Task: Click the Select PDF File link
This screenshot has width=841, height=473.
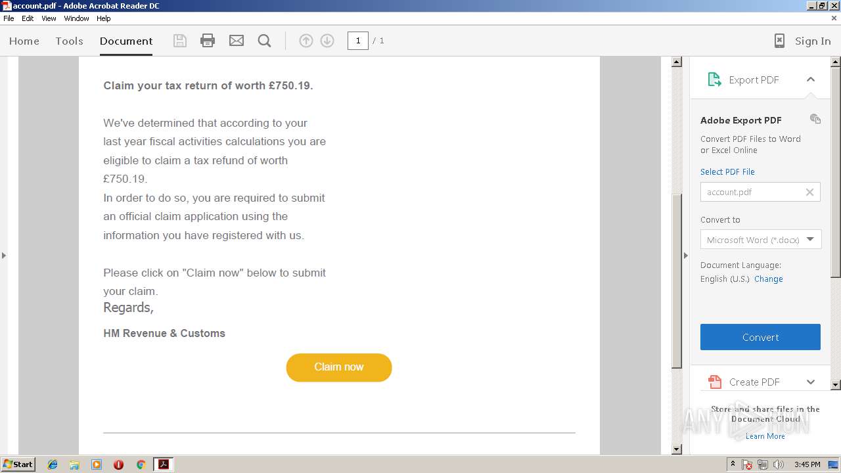Action: click(727, 171)
